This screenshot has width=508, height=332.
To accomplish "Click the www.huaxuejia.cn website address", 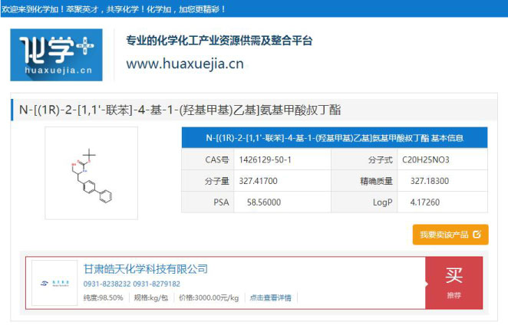I will (184, 64).
